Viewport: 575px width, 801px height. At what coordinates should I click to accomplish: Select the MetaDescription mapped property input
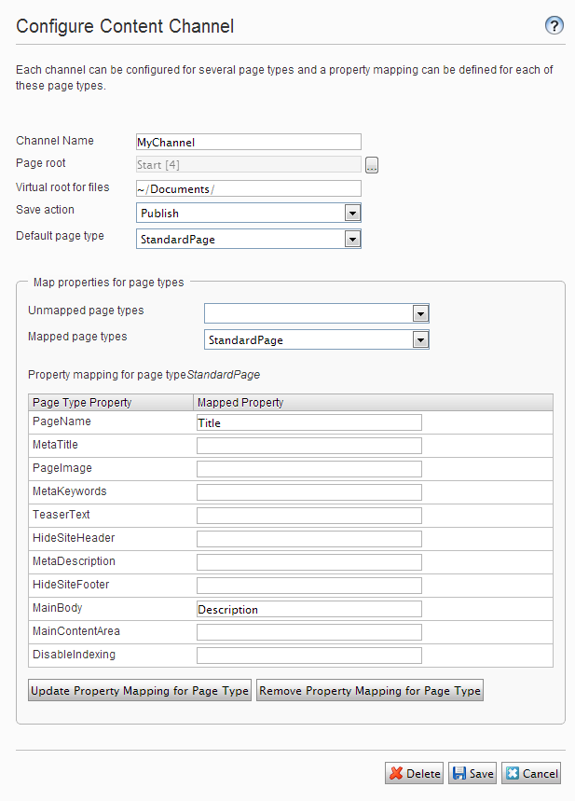[x=308, y=562]
